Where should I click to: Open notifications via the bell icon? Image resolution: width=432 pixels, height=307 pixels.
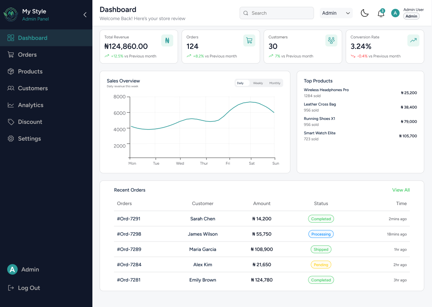(381, 13)
